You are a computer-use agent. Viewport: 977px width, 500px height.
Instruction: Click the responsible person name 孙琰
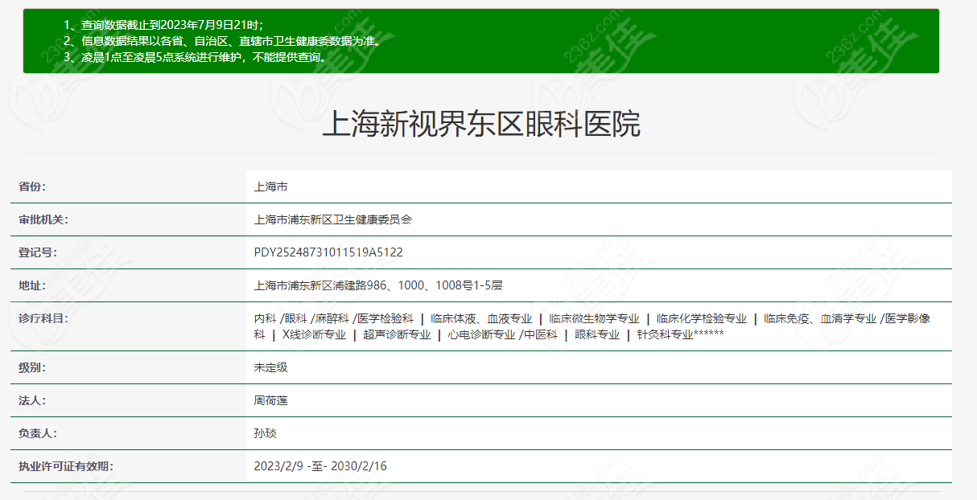click(265, 433)
